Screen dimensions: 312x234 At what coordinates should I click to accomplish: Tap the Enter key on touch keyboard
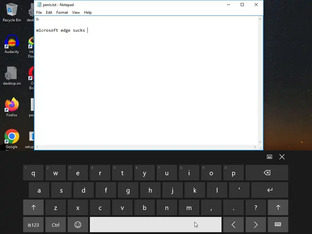coord(270,190)
